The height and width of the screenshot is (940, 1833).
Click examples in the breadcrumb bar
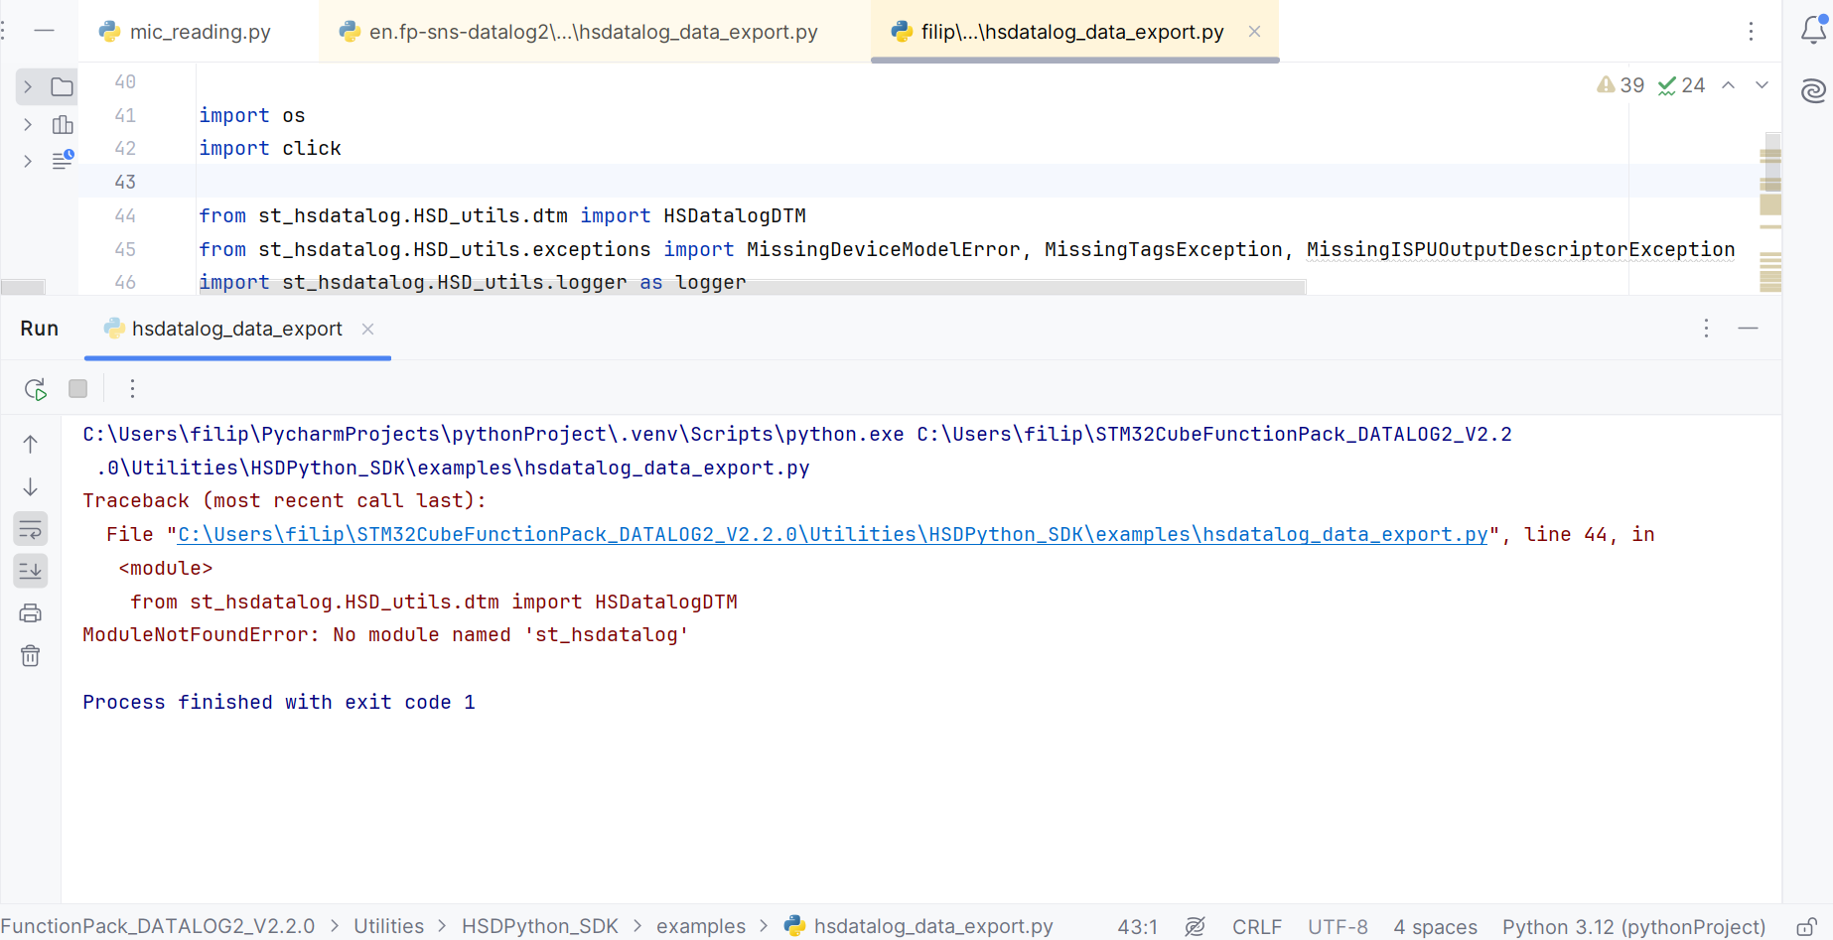pyautogui.click(x=701, y=926)
